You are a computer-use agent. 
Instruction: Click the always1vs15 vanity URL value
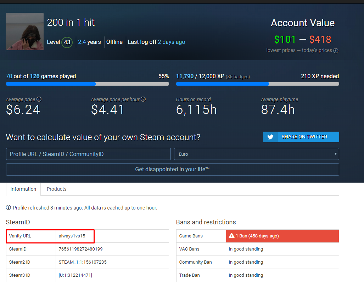(72, 236)
